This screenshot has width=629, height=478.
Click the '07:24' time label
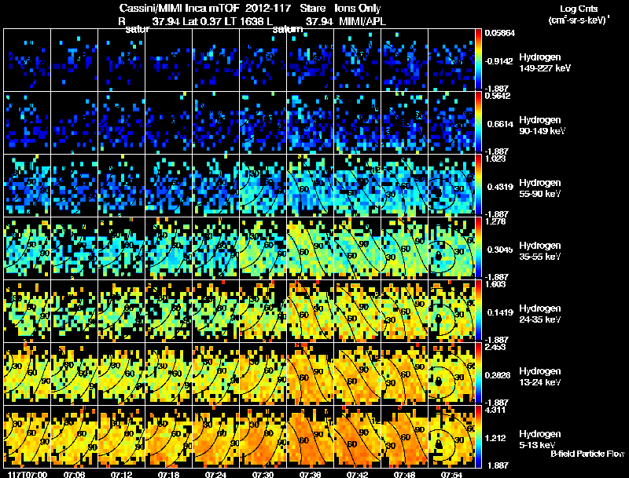[x=215, y=474]
